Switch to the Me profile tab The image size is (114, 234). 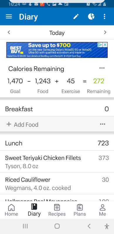[103, 210]
